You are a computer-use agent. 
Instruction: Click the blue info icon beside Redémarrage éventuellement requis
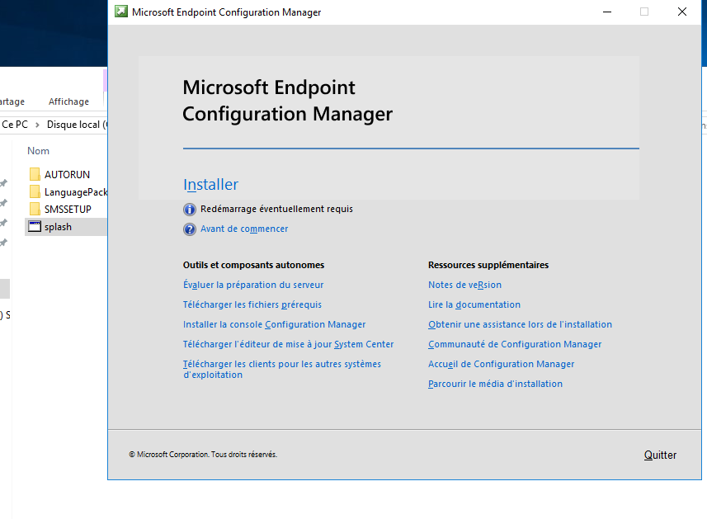[190, 210]
